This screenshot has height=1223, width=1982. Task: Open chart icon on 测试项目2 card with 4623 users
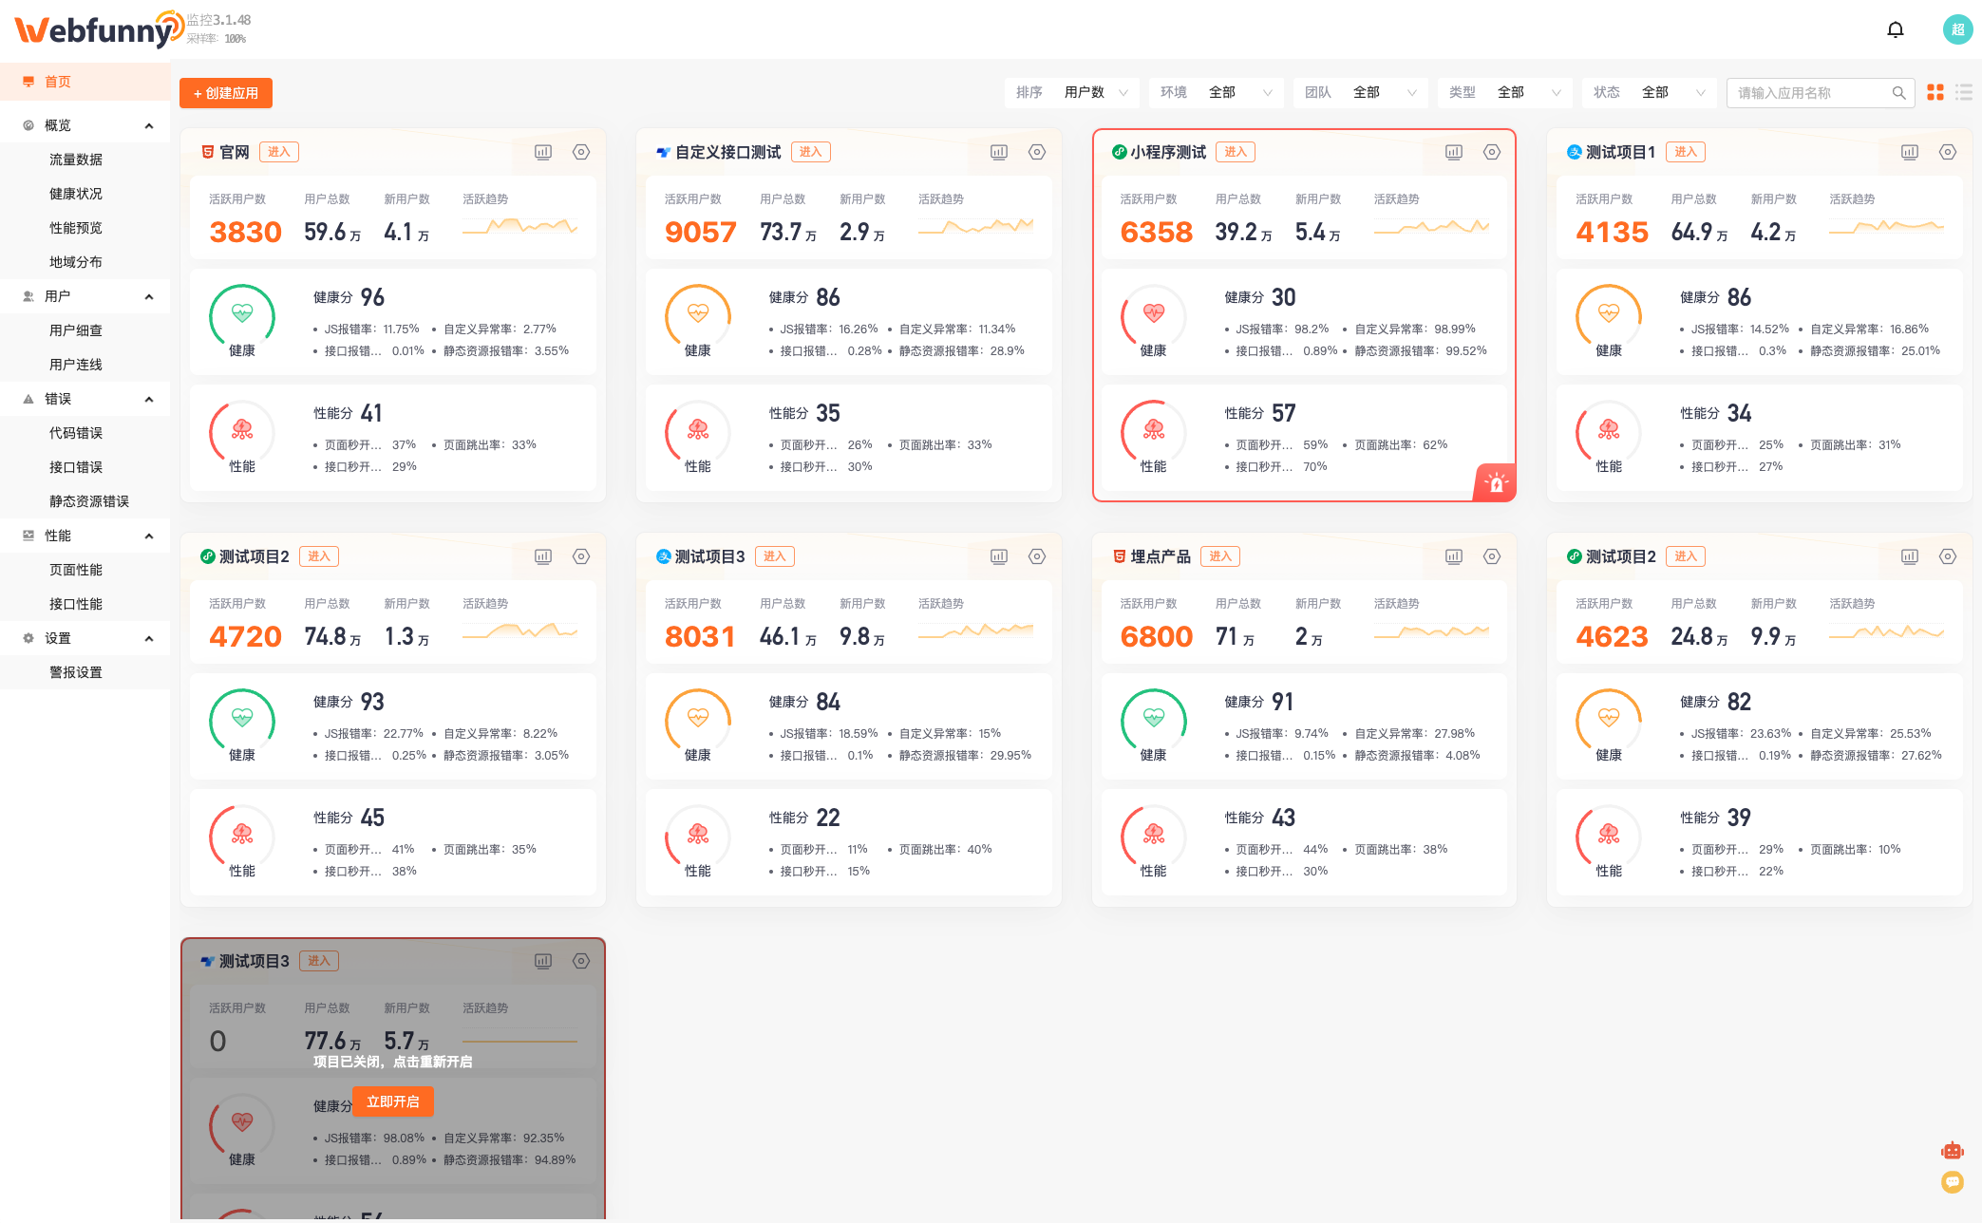[1910, 556]
